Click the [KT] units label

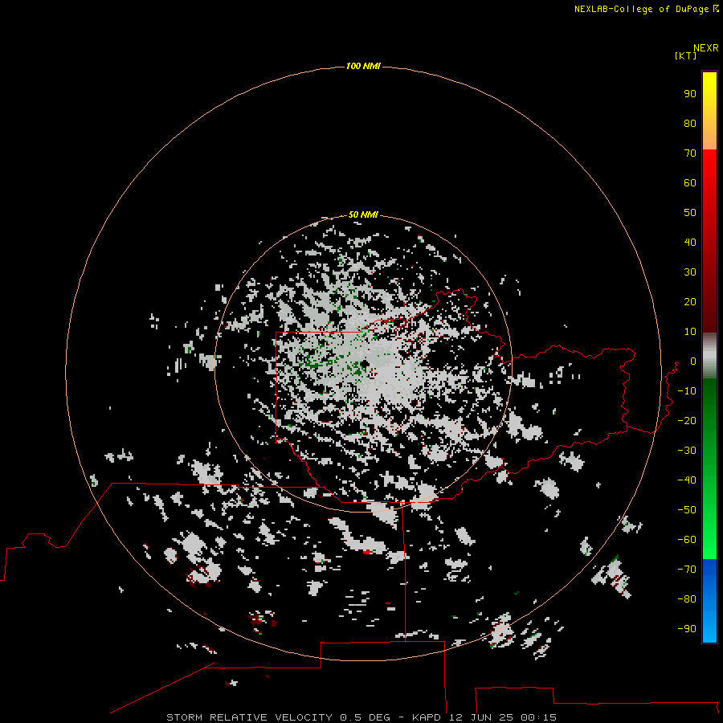click(x=685, y=55)
